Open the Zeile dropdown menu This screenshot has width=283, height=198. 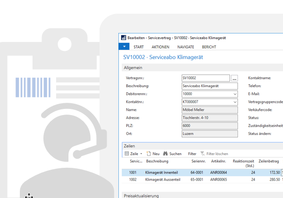[x=141, y=154]
